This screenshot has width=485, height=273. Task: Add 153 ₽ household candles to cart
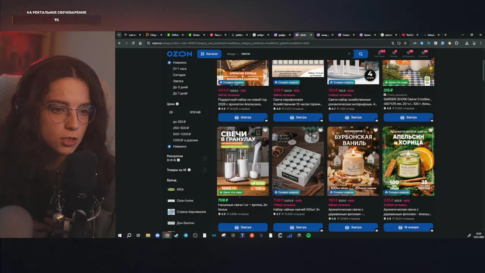pos(353,117)
